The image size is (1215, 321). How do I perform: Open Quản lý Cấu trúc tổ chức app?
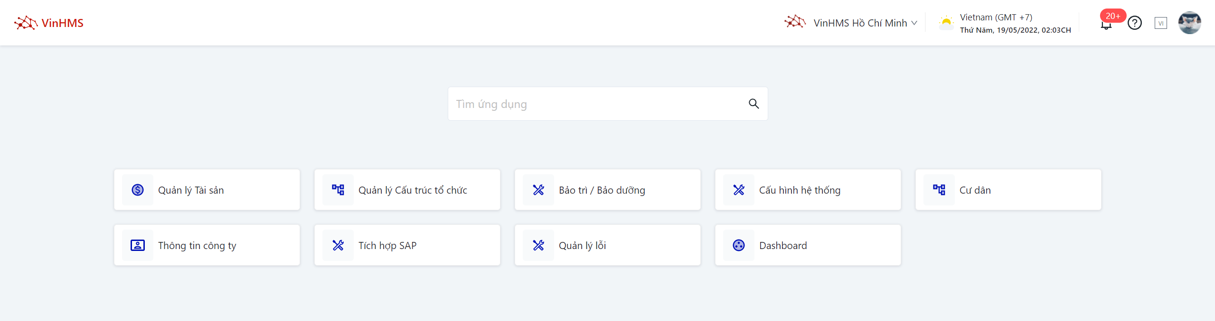412,190
